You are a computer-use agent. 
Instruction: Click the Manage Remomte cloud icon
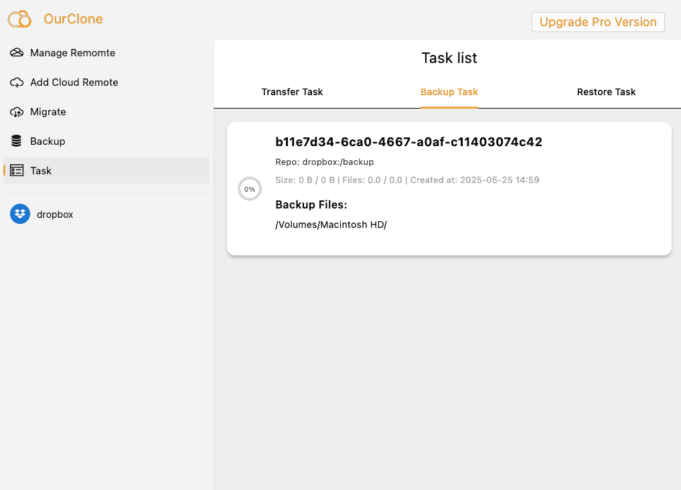[x=17, y=52]
